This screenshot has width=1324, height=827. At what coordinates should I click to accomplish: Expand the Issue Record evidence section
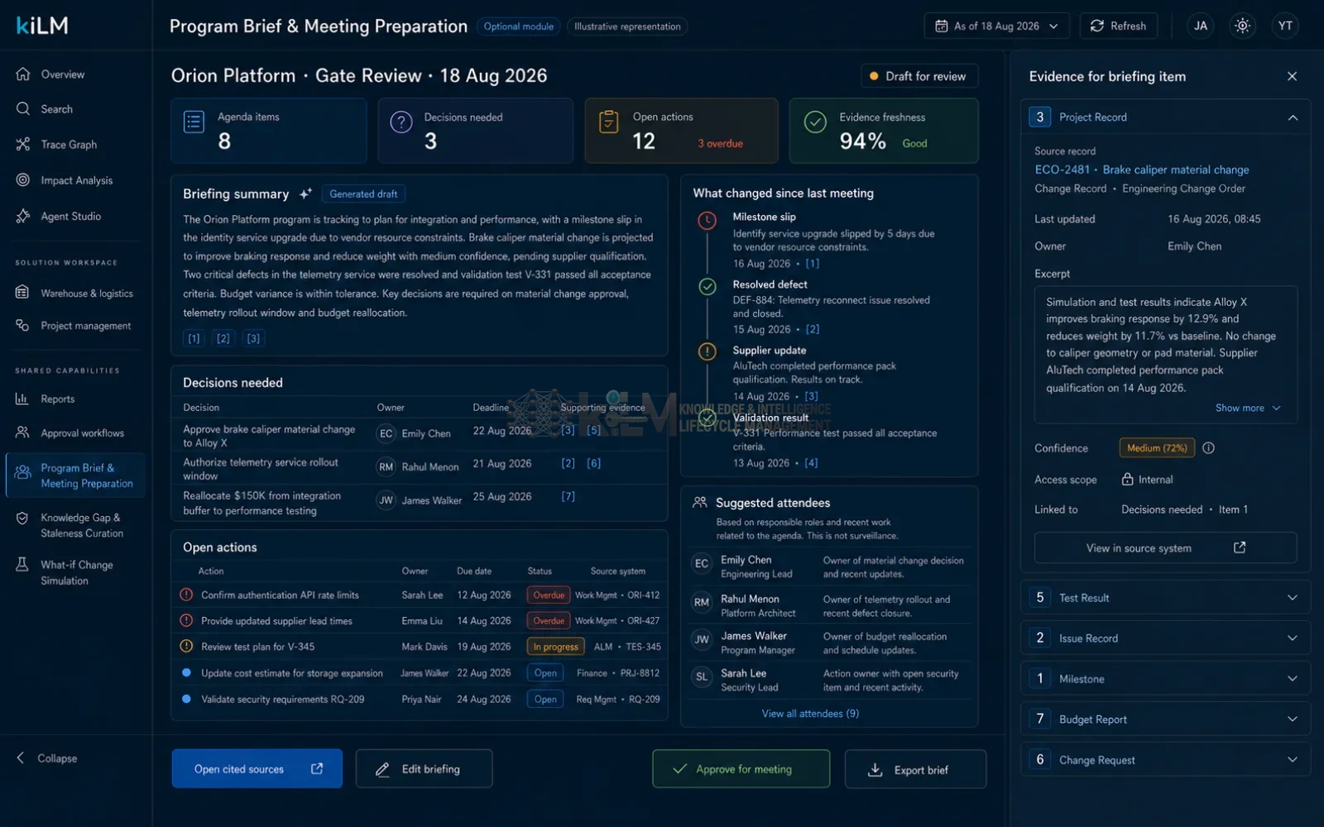click(1165, 638)
